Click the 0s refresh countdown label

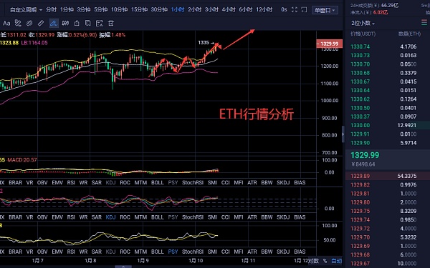(x=284, y=10)
